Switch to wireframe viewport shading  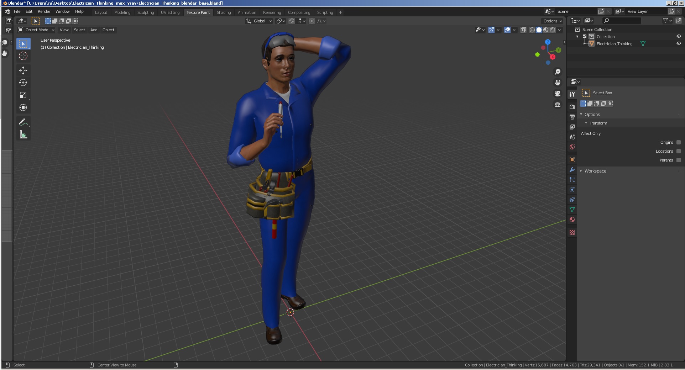point(532,30)
